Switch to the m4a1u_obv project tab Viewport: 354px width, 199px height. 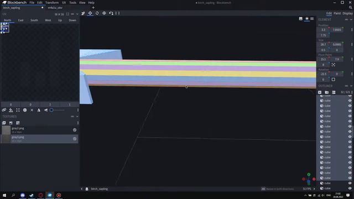[55, 8]
